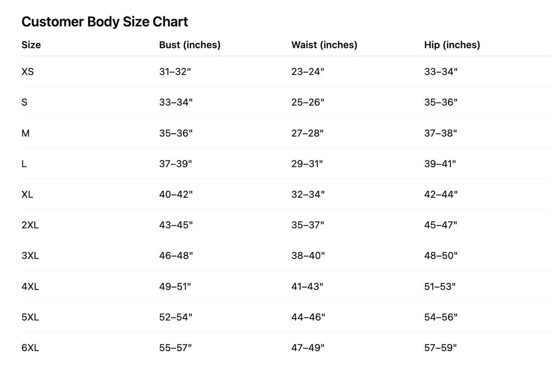Click the Hip (inches) column header
556x387 pixels.
[x=452, y=45]
